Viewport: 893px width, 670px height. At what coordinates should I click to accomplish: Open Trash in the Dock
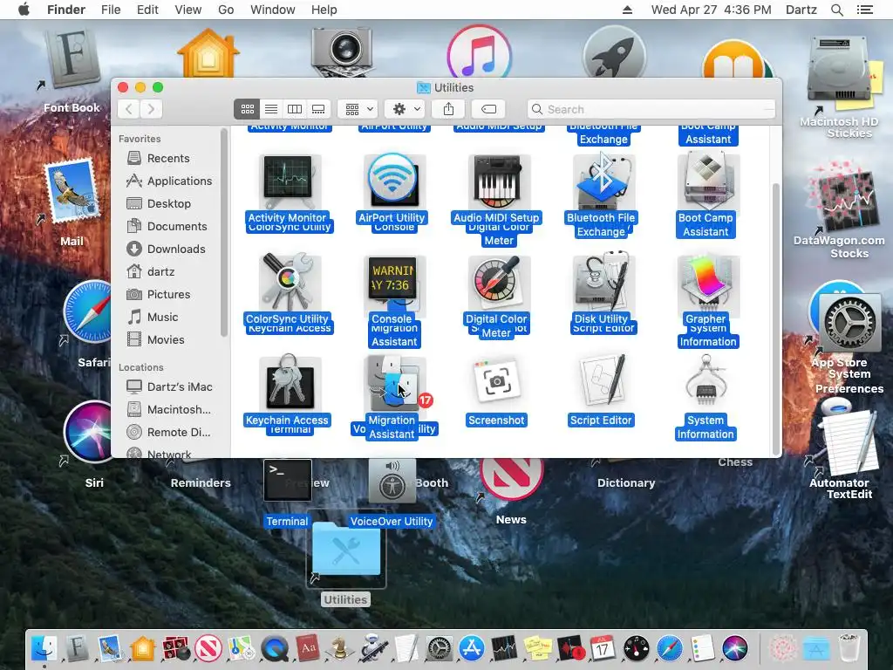pyautogui.click(x=849, y=648)
